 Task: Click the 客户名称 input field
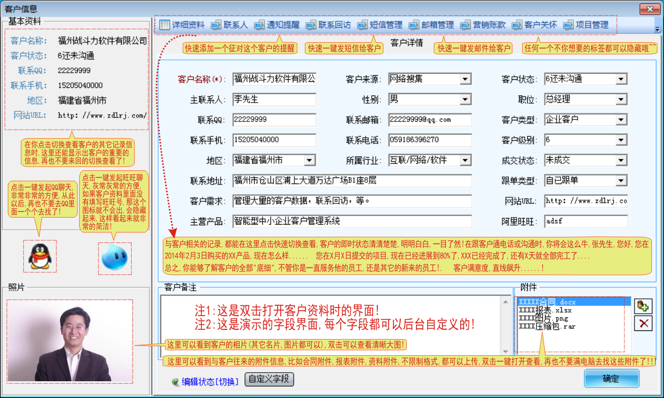pyautogui.click(x=275, y=79)
